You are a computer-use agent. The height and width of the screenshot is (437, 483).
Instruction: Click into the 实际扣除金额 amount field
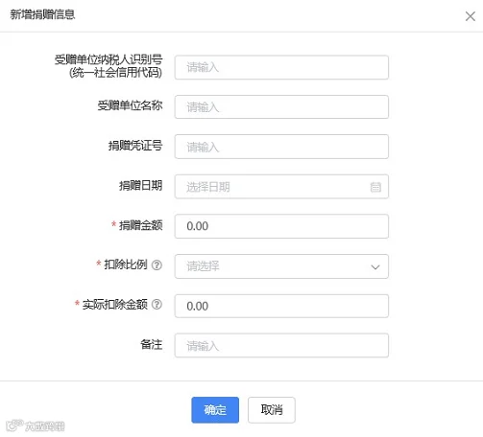(x=281, y=306)
